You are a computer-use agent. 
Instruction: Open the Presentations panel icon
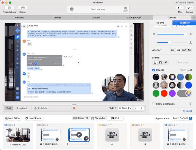(9, 8)
